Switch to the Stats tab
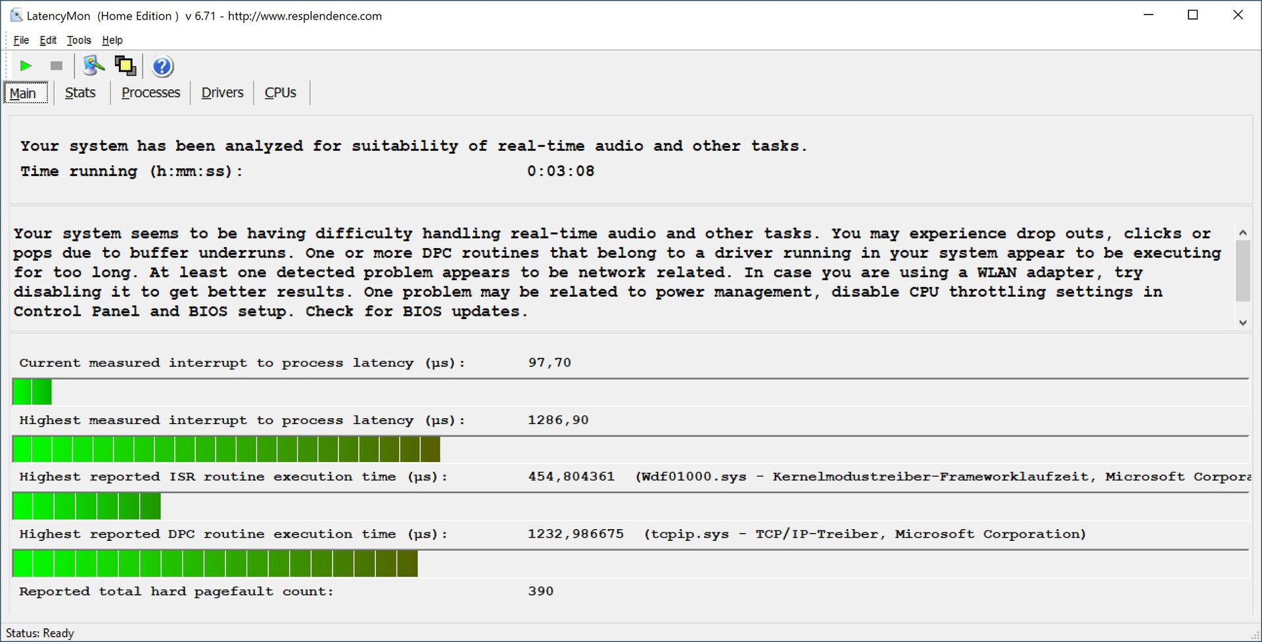1262x642 pixels. coord(80,93)
